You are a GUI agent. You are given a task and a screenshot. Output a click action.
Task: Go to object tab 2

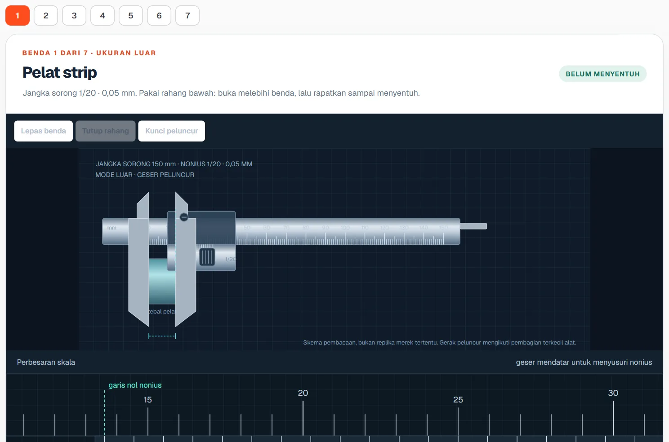pyautogui.click(x=46, y=16)
